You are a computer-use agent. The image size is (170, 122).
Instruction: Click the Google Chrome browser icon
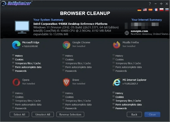point(66,45)
